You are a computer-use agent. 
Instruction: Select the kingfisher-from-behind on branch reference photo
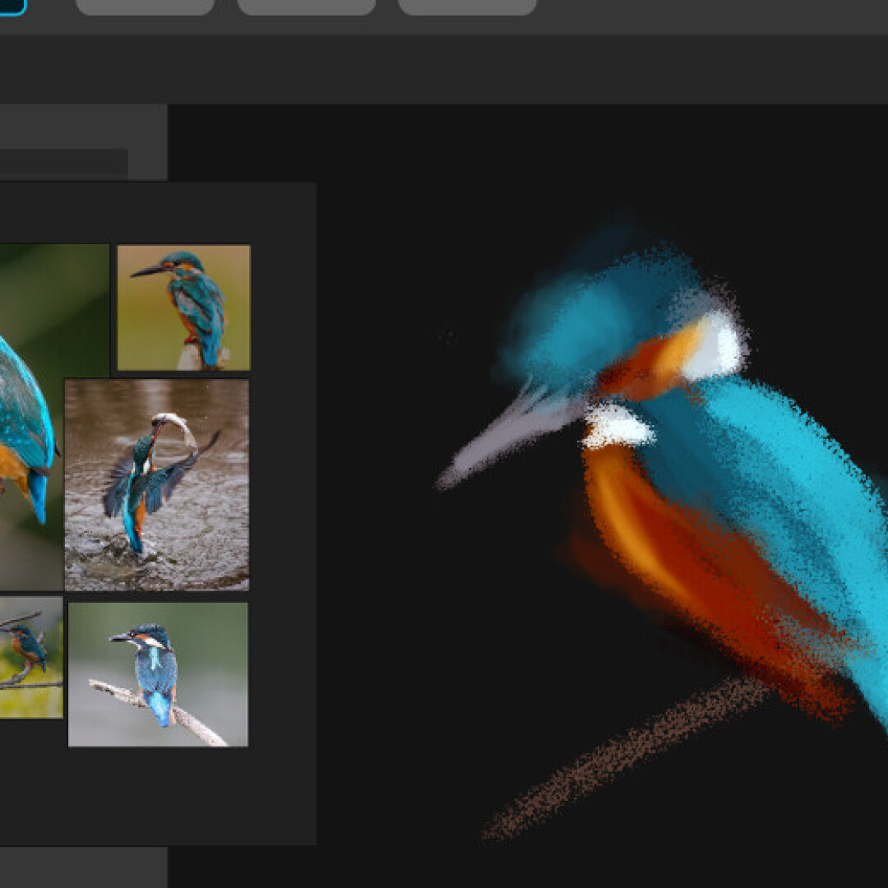158,674
